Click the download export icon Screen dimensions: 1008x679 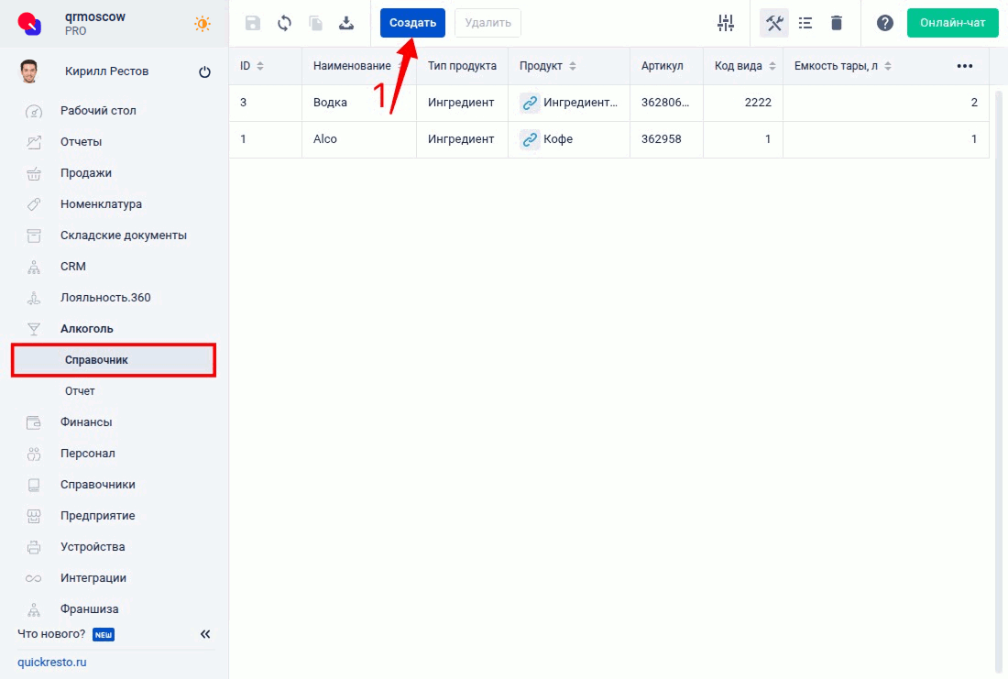tap(346, 24)
